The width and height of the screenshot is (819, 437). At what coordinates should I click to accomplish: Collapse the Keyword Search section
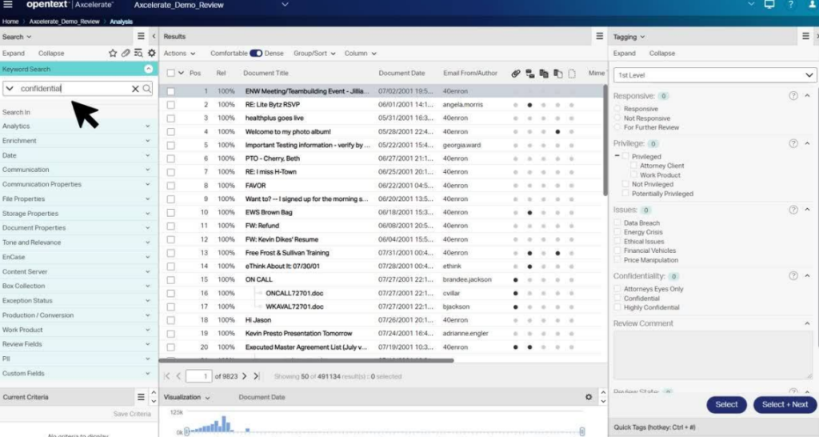[x=148, y=69]
